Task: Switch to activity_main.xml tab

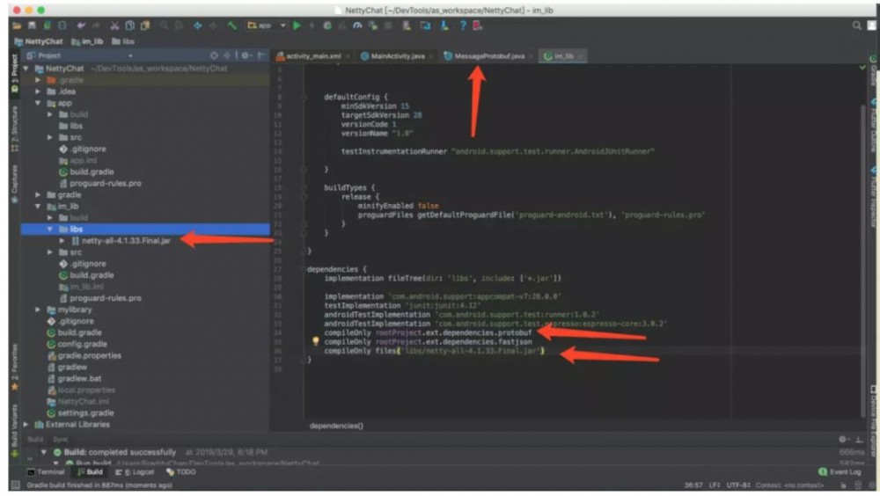Action: tap(312, 56)
